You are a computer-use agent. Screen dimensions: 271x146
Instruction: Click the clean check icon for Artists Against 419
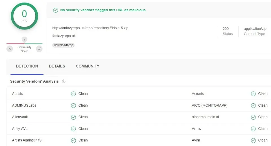tap(73, 140)
